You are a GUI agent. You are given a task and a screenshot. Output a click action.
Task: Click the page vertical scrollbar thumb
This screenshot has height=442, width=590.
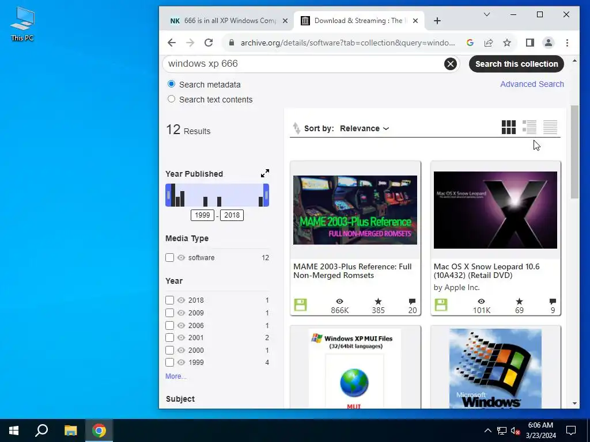tap(574, 152)
